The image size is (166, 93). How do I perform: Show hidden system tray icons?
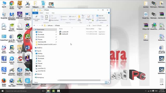(146, 91)
